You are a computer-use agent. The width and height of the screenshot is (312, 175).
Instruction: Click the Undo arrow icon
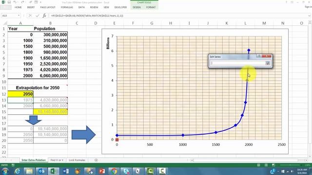15,2
